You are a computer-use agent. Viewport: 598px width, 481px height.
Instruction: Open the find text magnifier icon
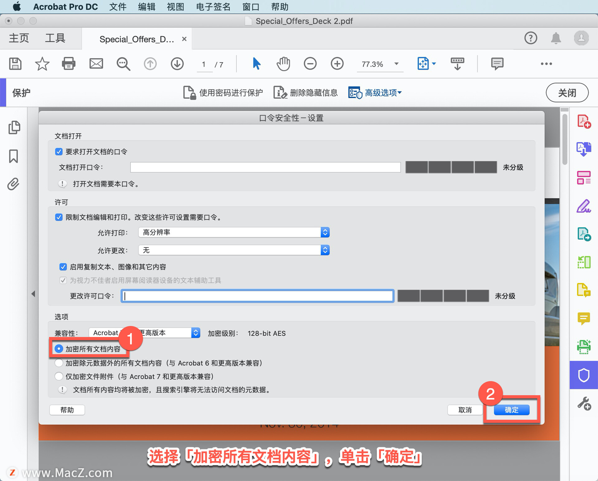point(123,64)
